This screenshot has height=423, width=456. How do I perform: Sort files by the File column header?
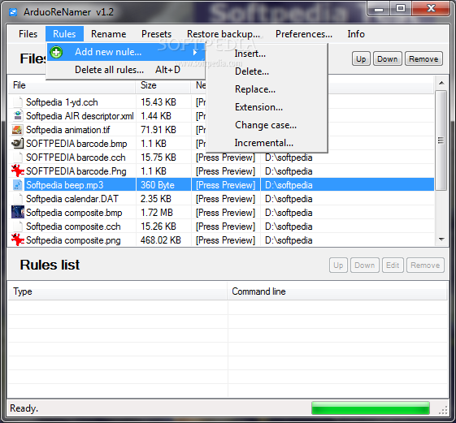pos(72,85)
